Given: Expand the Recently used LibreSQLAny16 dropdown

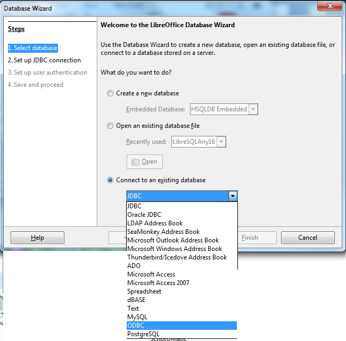Looking at the screenshot, I should tap(221, 142).
